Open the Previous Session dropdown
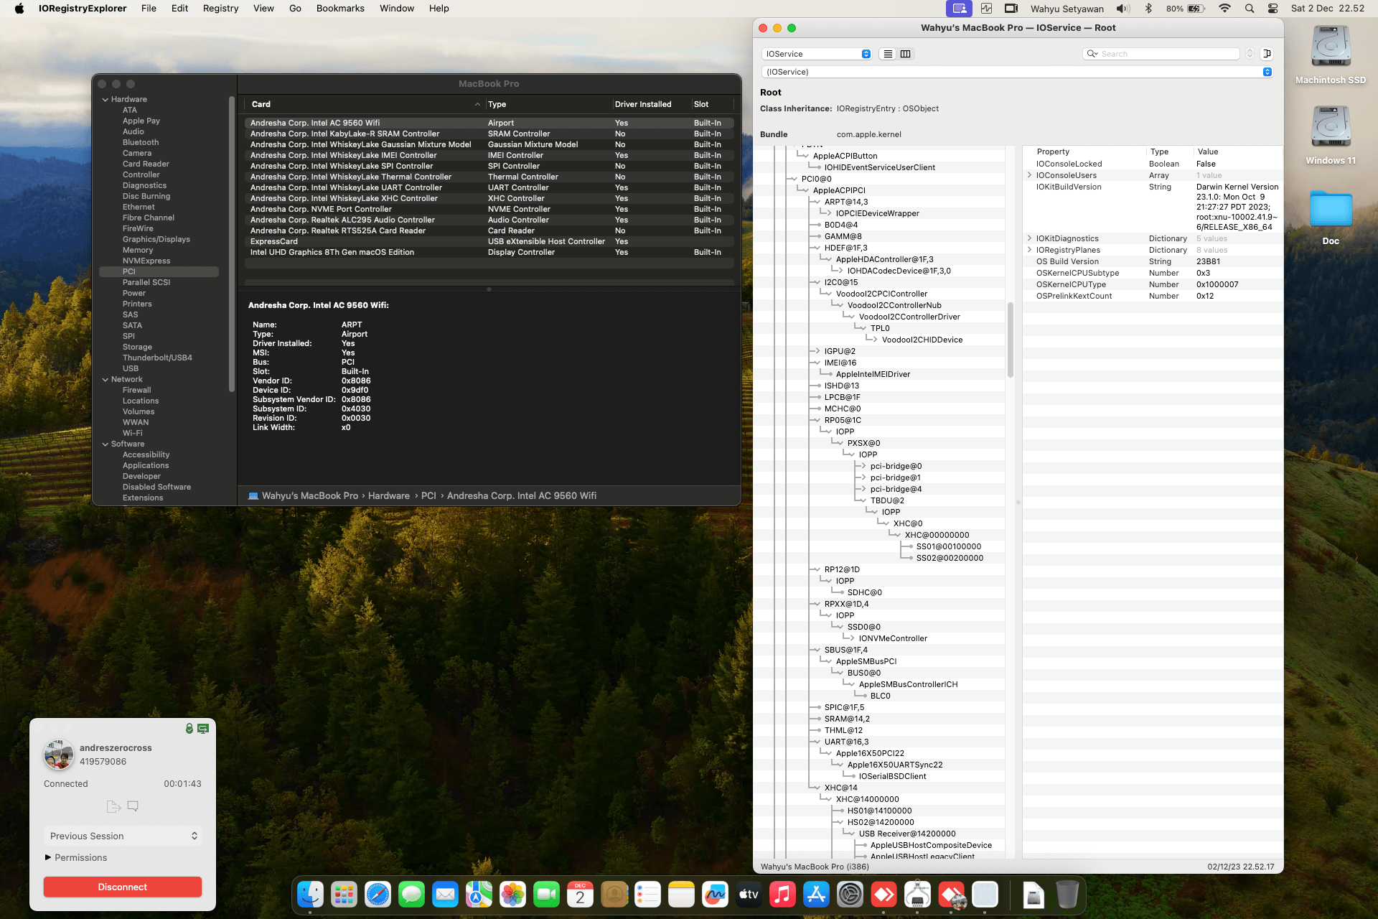1378x919 pixels. [123, 836]
